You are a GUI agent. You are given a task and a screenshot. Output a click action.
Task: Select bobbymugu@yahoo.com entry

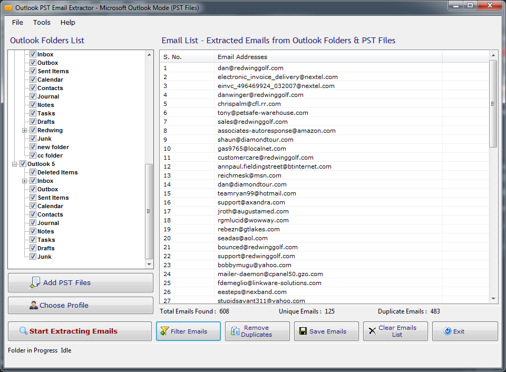pos(324,265)
